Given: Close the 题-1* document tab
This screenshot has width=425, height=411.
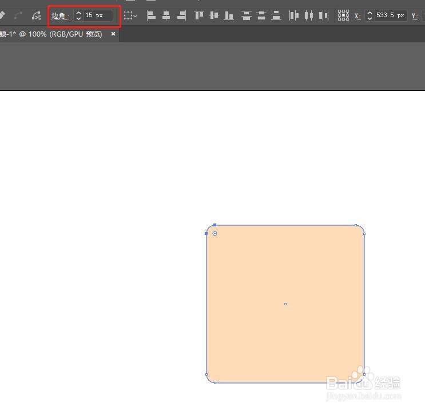Looking at the screenshot, I should pyautogui.click(x=113, y=34).
